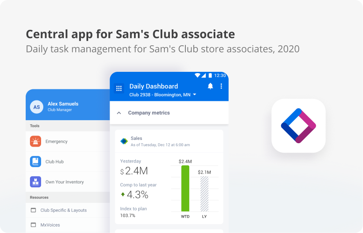The height and width of the screenshot is (233, 363).
Task: Click the Own Your Inventory boxes icon
Action: pyautogui.click(x=36, y=182)
